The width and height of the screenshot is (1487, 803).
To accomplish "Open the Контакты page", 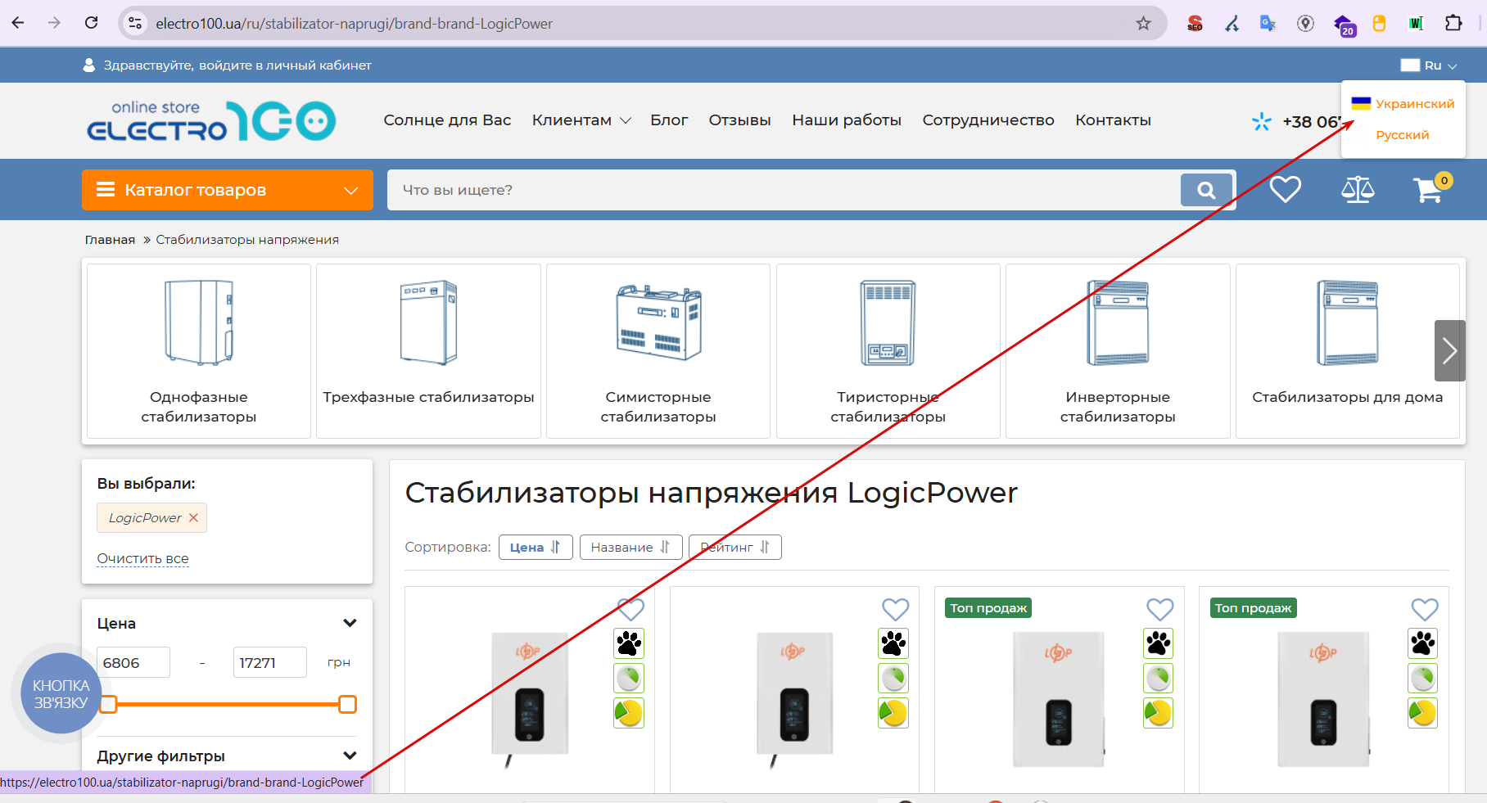I will (1113, 120).
